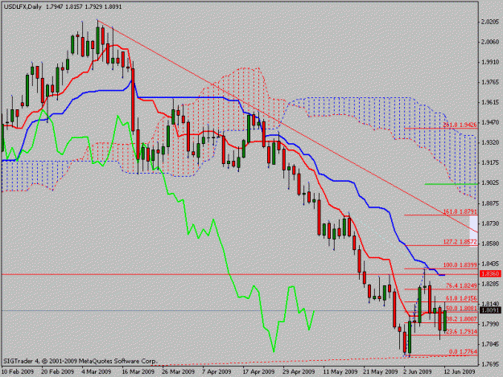Screen dimensions: 503x377
Task: Click the 2.0205 price axis label
Action: [x=490, y=22]
